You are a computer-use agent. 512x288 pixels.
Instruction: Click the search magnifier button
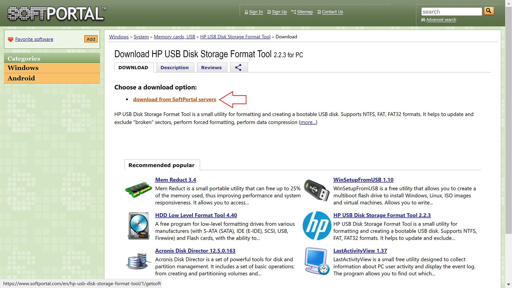pyautogui.click(x=489, y=11)
